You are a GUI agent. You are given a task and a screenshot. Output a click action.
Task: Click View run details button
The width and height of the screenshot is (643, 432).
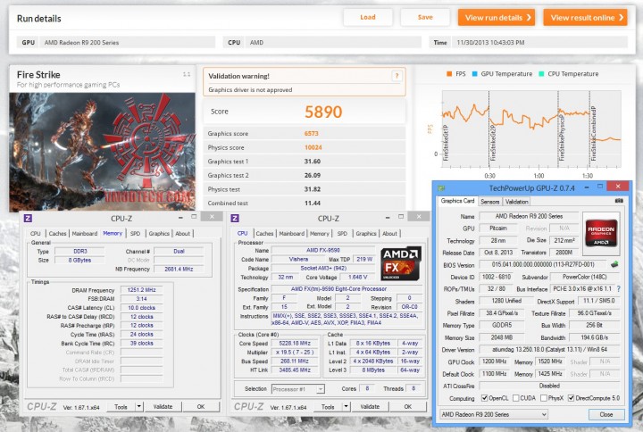click(497, 18)
